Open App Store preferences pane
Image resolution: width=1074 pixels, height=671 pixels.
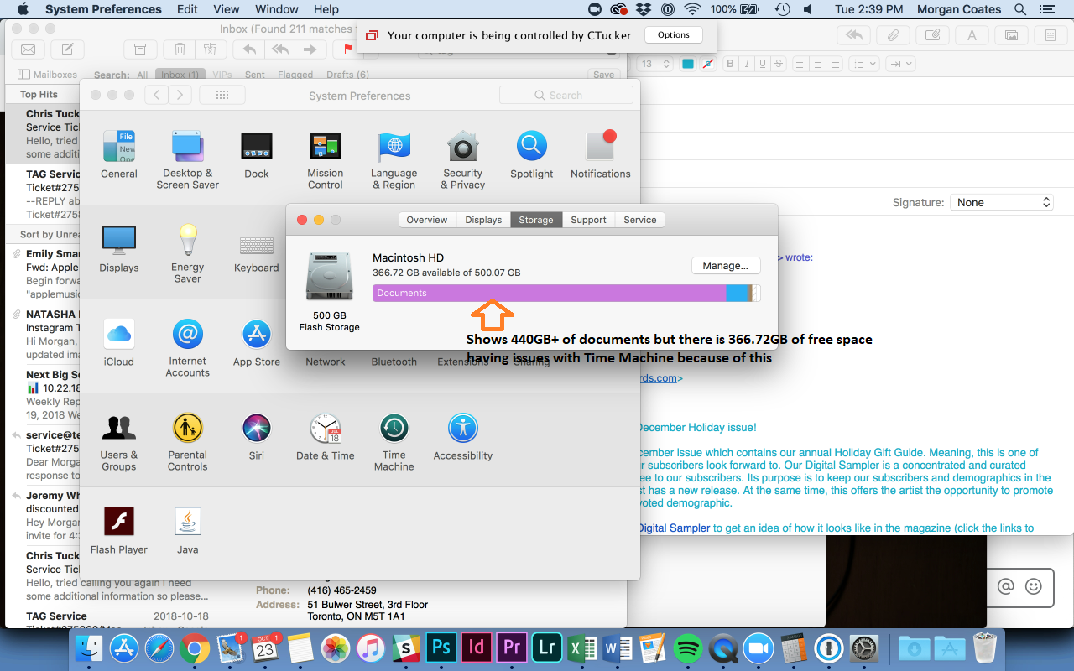point(257,343)
